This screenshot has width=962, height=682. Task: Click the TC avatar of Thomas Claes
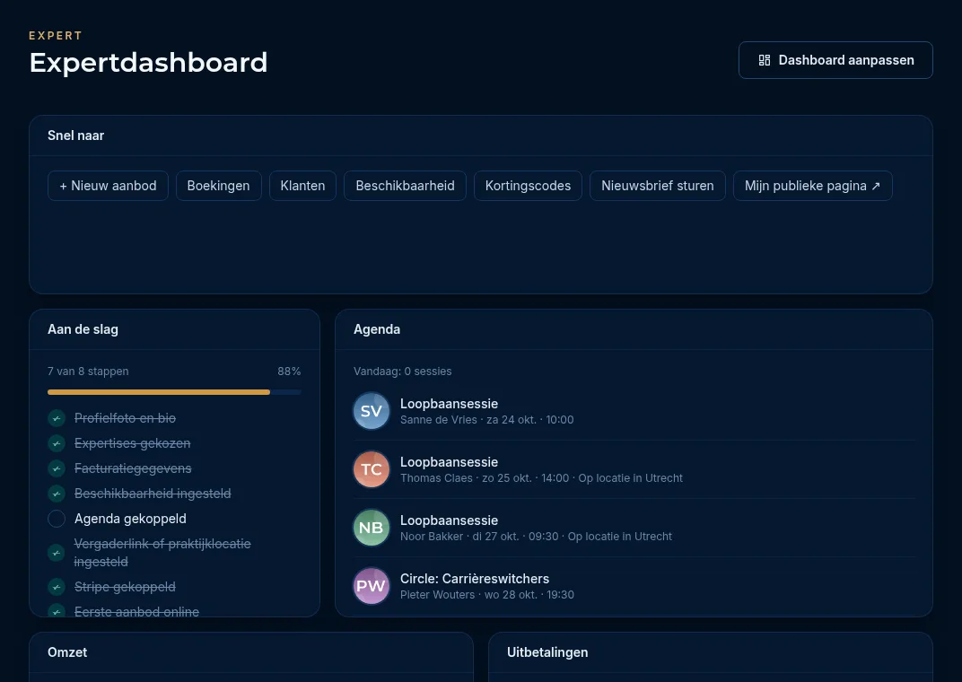tap(372, 469)
